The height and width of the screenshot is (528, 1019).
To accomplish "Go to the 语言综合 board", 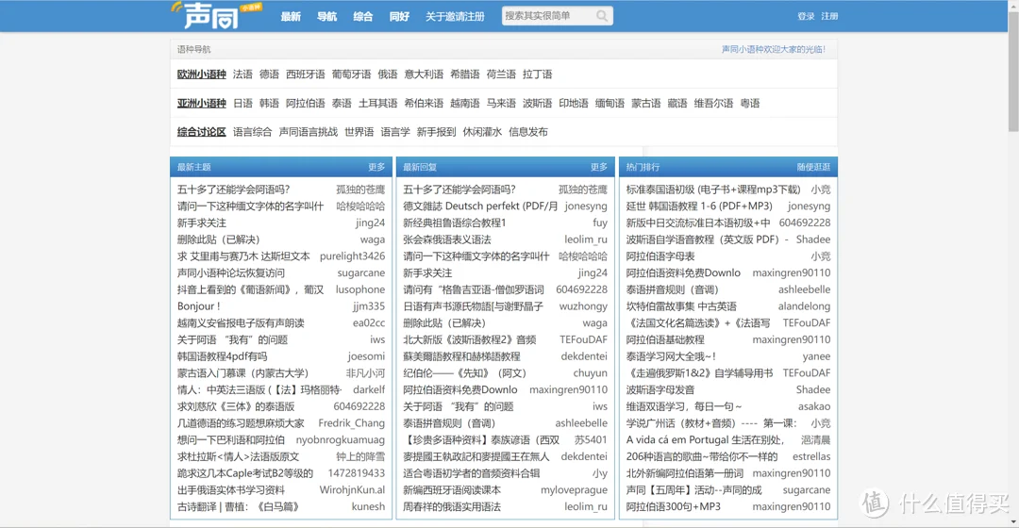I will [x=252, y=132].
